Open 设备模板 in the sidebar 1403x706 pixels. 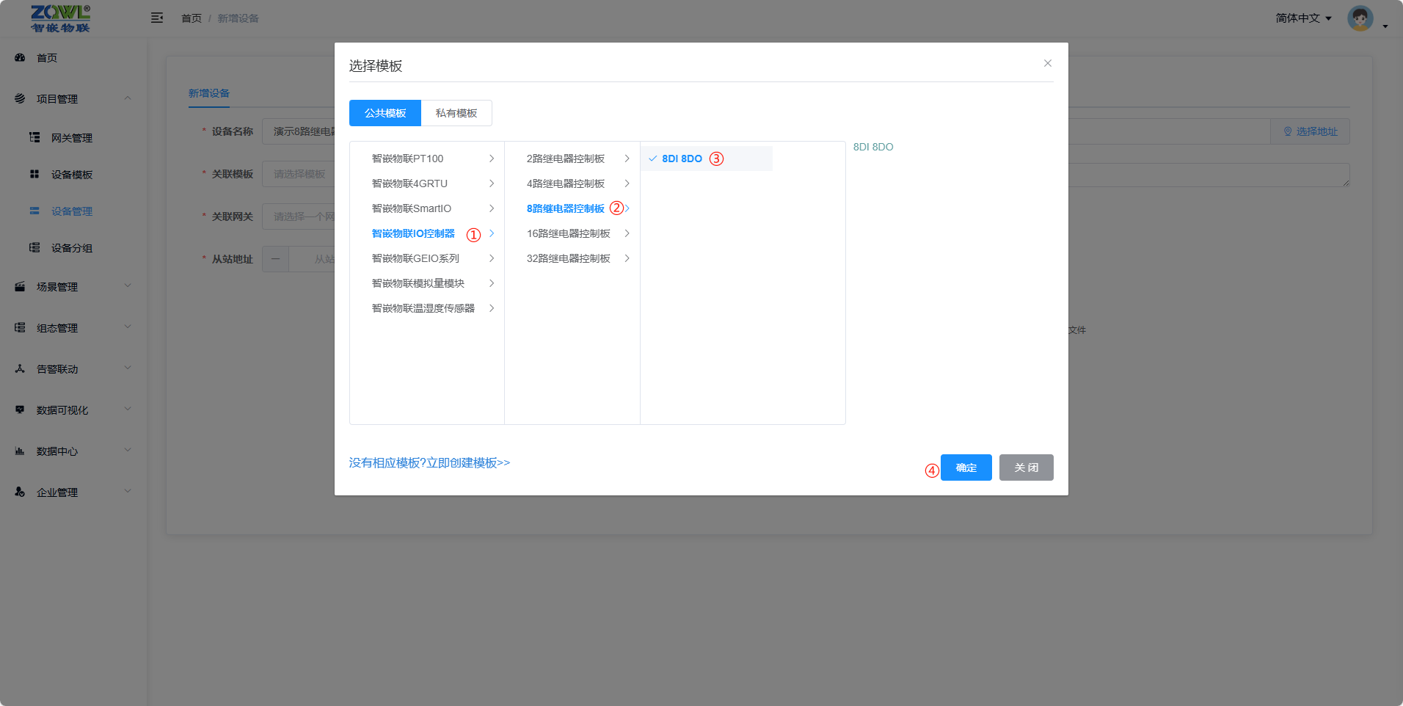(73, 175)
